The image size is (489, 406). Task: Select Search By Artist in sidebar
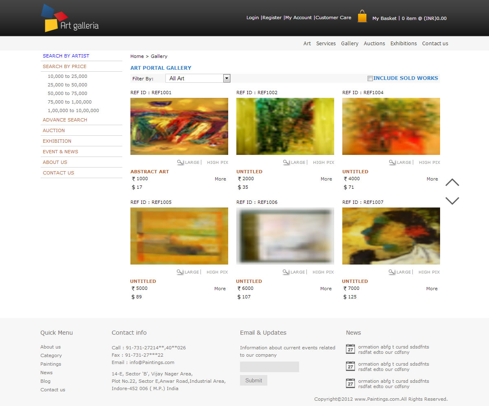click(66, 56)
